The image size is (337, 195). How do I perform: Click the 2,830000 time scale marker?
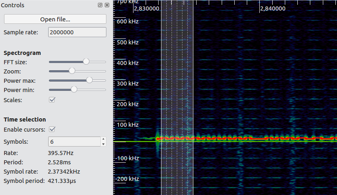(x=146, y=8)
